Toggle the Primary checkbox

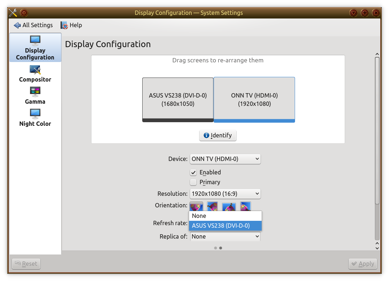(193, 182)
